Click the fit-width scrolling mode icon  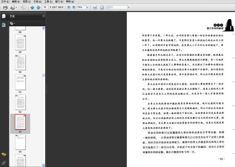pos(95,7)
